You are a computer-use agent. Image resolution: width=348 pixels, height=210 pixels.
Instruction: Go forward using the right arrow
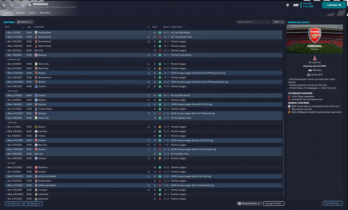(11, 5)
